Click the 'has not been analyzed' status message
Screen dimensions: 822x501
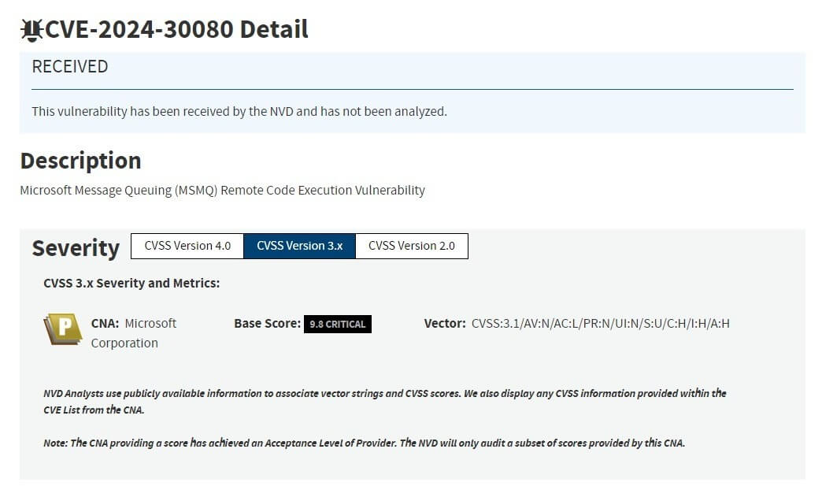pos(239,111)
